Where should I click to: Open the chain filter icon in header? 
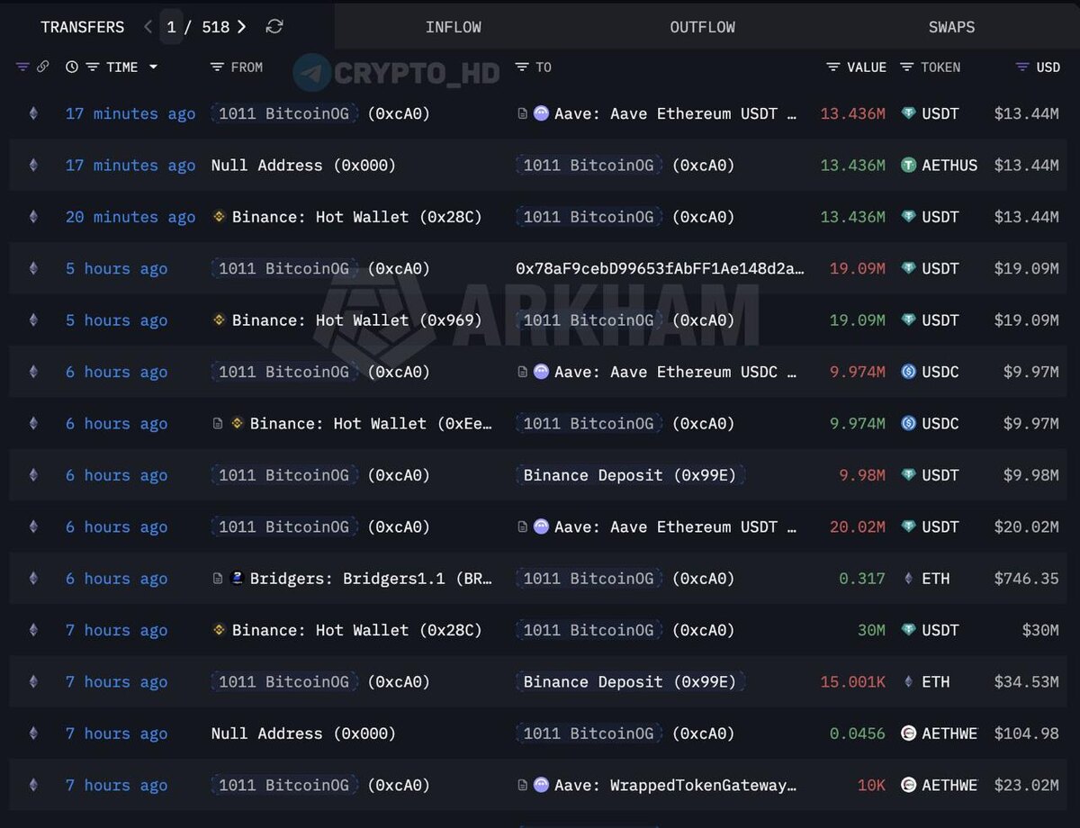[22, 67]
